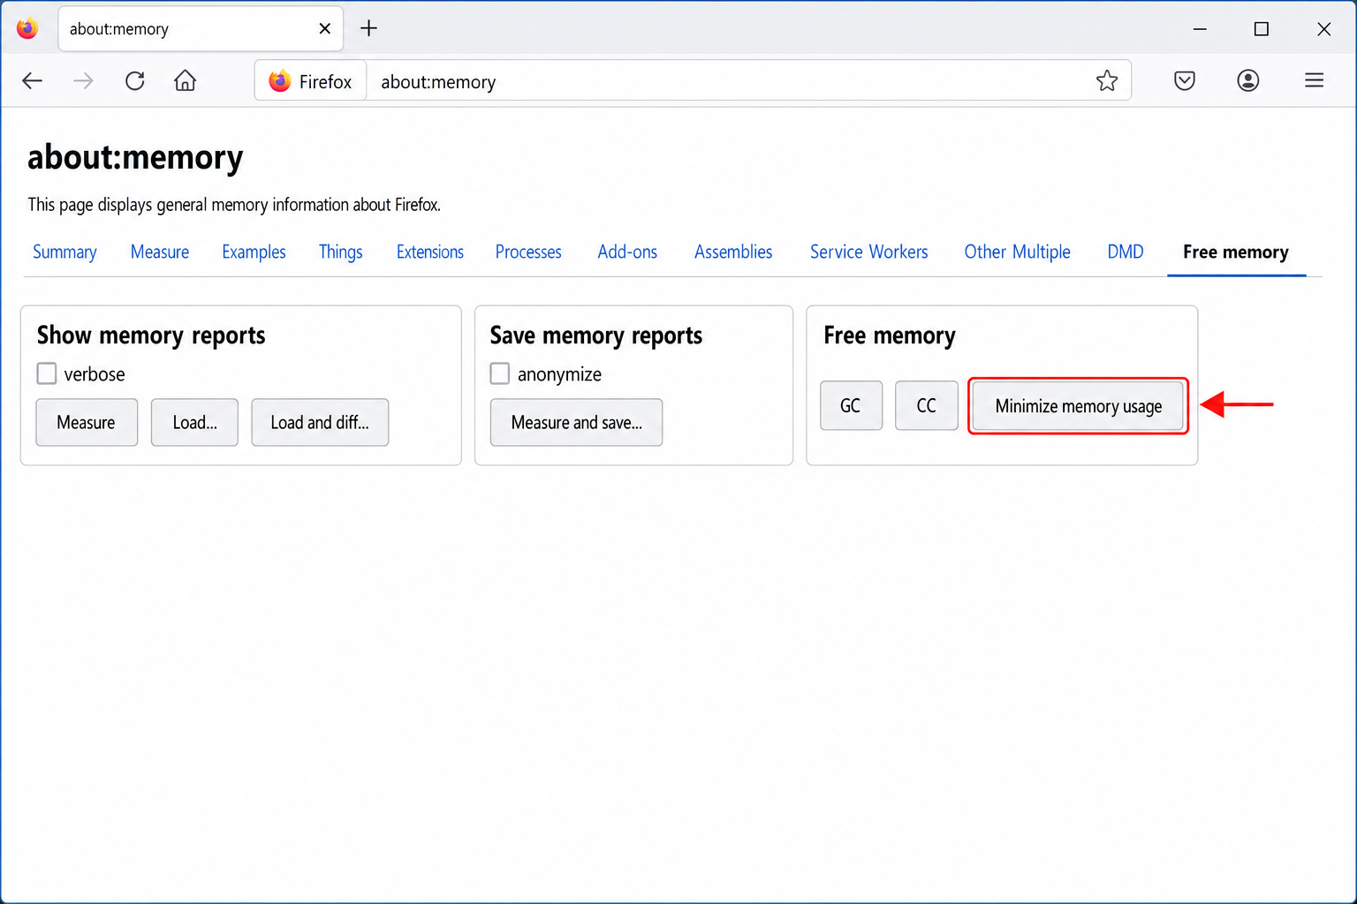1357x904 pixels.
Task: Open the Assemblies tab
Action: click(733, 252)
